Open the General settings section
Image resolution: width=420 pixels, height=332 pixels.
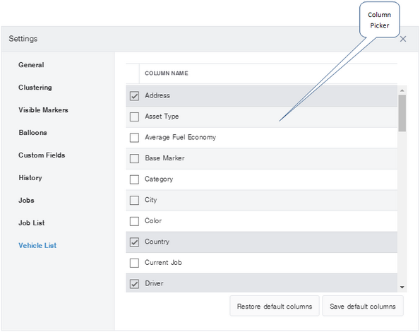pyautogui.click(x=31, y=65)
